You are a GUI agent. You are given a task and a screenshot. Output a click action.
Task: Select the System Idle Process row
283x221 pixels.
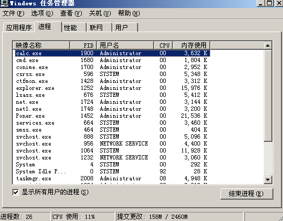coord(112,171)
